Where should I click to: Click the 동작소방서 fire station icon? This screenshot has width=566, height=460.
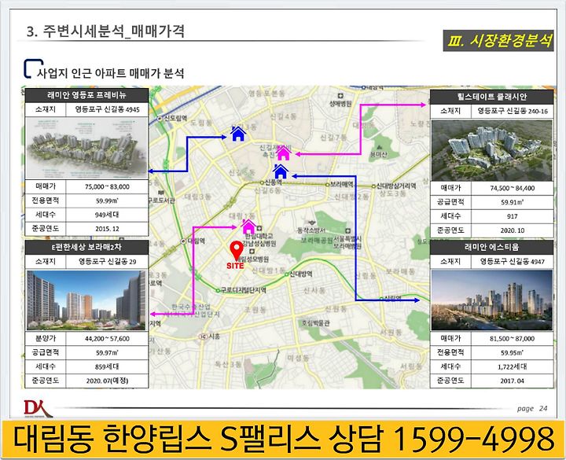pyautogui.click(x=311, y=223)
